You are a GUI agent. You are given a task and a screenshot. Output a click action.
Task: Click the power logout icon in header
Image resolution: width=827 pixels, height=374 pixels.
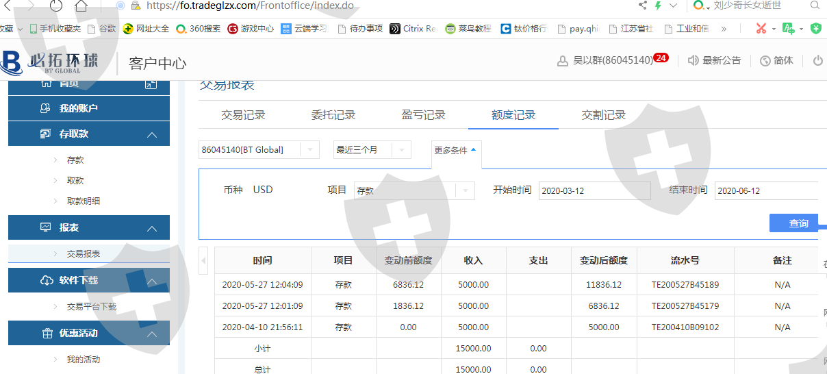click(817, 60)
